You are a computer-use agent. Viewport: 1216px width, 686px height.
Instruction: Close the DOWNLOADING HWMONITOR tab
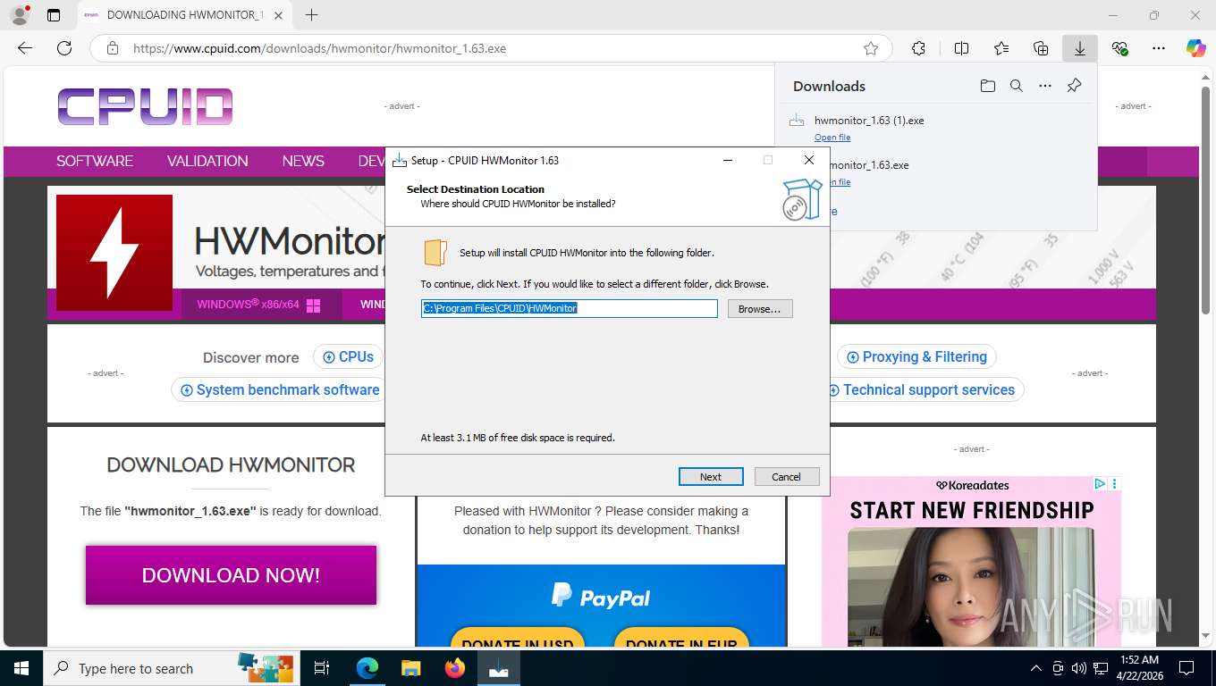(279, 15)
